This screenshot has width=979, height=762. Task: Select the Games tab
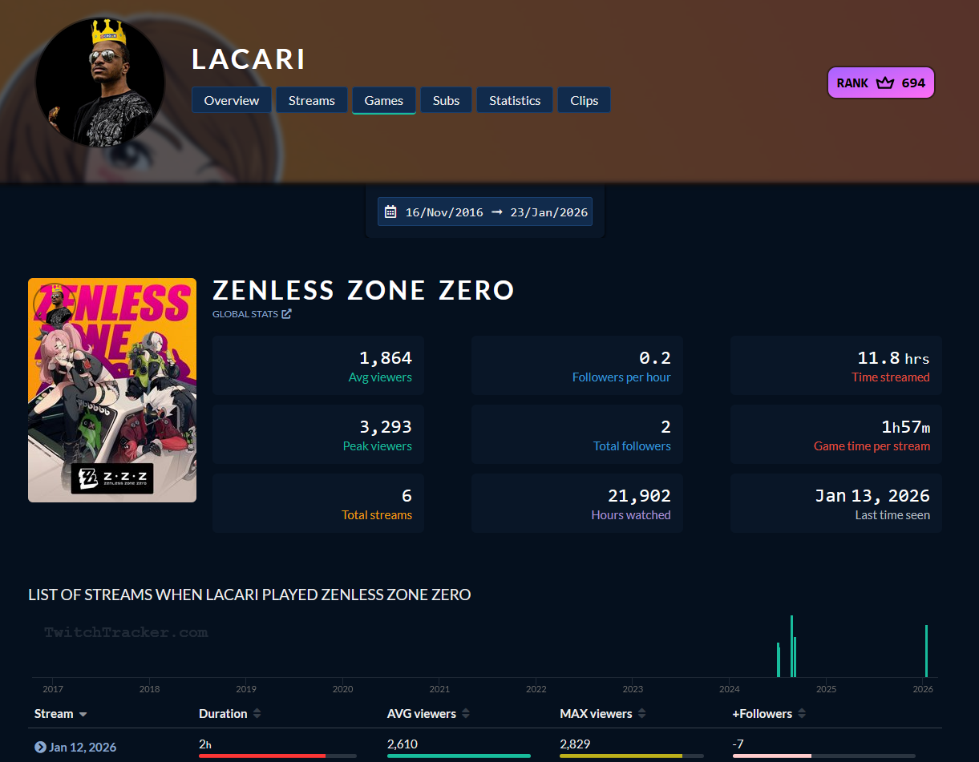click(x=384, y=100)
